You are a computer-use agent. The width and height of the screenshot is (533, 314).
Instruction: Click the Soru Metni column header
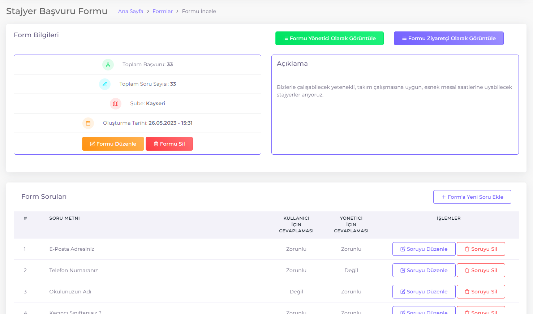pyautogui.click(x=65, y=218)
